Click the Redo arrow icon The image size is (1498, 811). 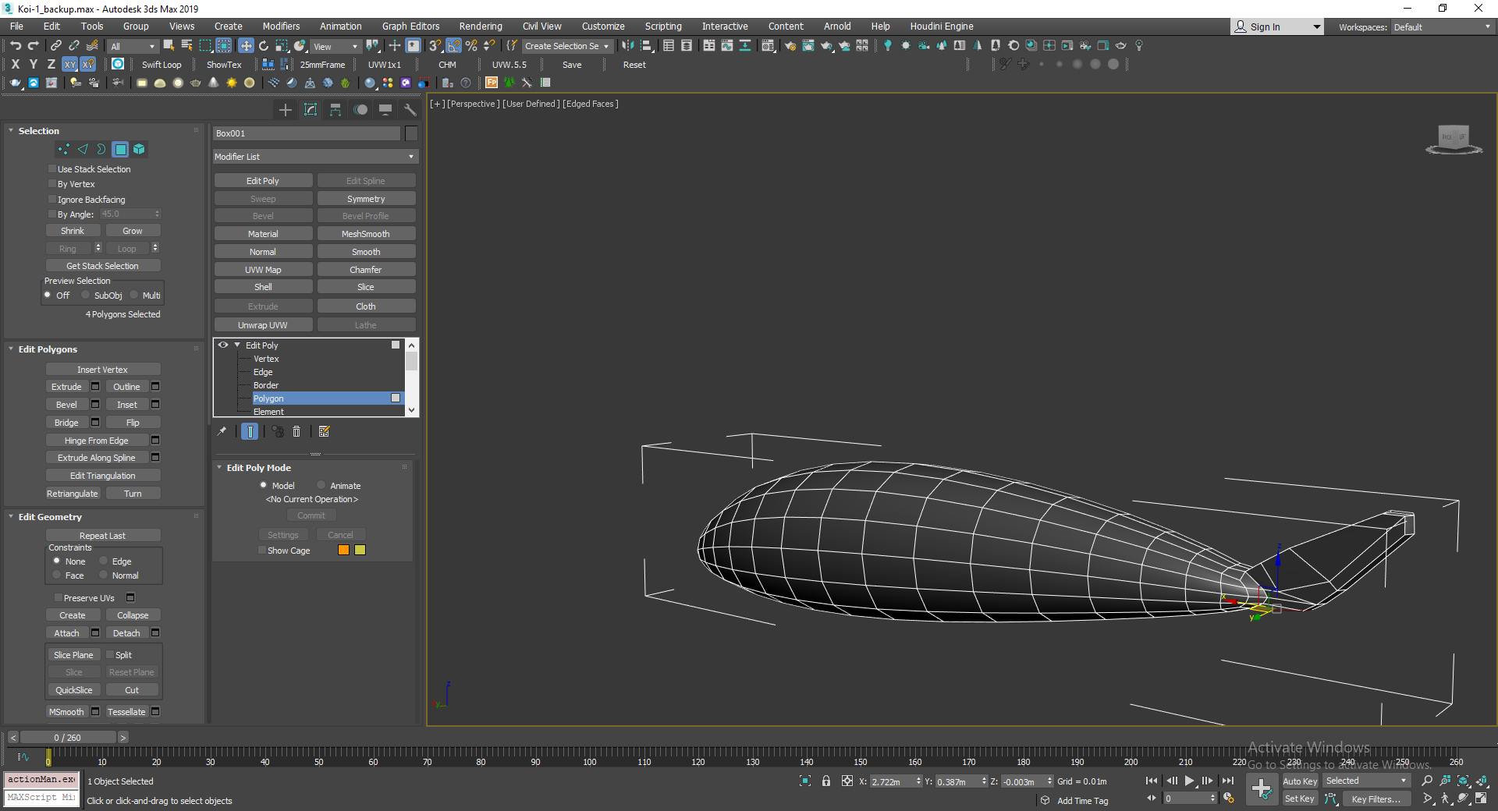pyautogui.click(x=33, y=46)
